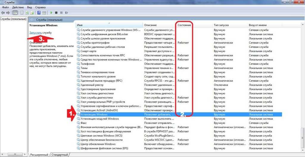Click the Отключена startup type cell
305x157 pixels.
[221, 85]
